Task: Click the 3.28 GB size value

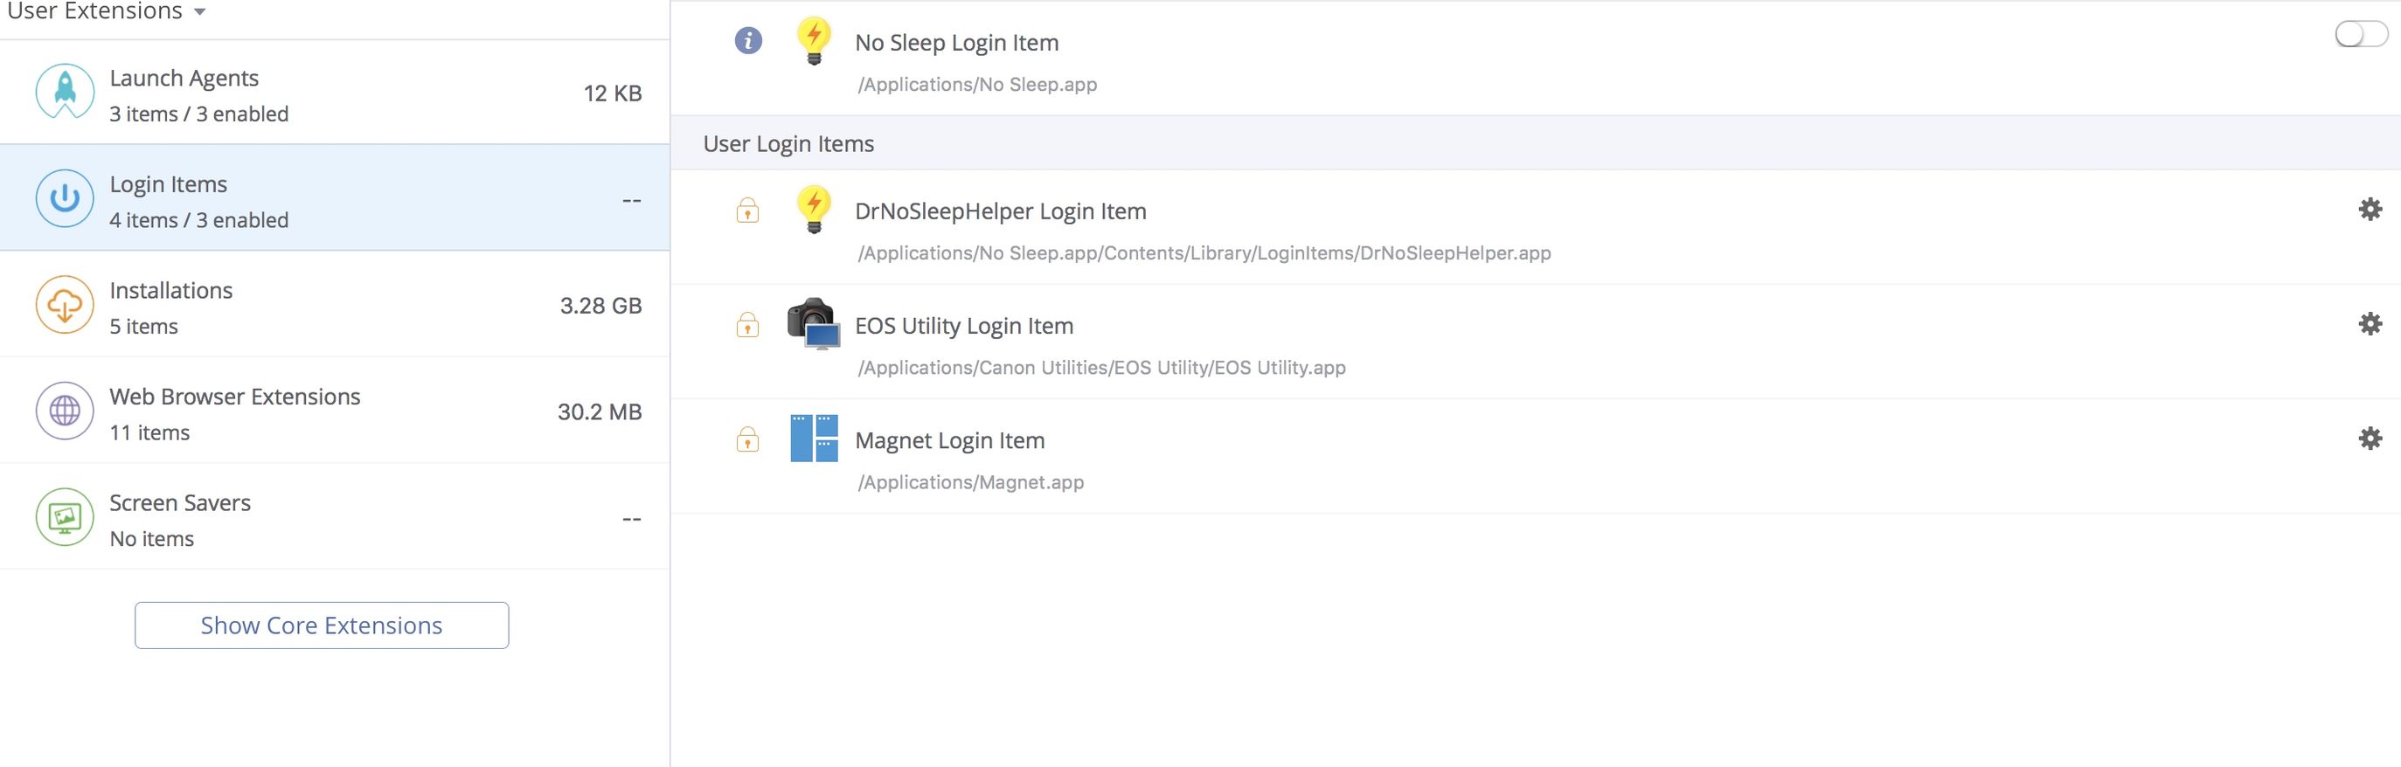Action: coord(601,306)
